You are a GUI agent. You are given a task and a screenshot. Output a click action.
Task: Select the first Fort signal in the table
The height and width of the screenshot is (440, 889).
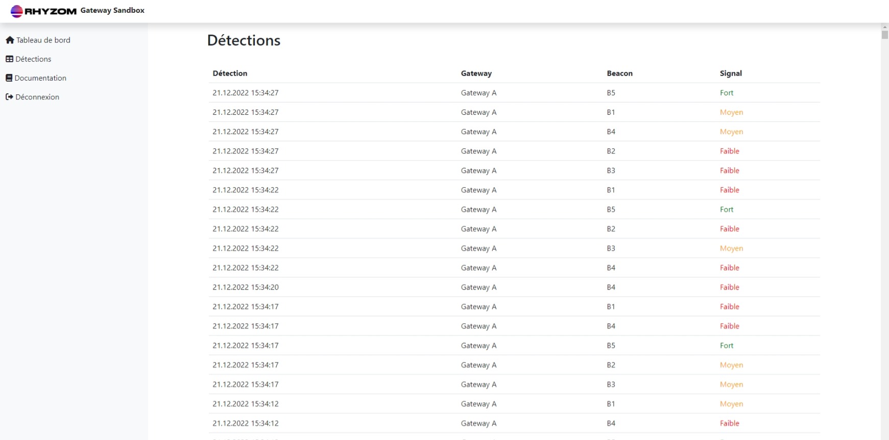726,93
